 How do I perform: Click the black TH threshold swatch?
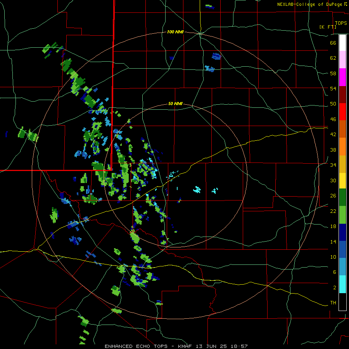pos(342,302)
